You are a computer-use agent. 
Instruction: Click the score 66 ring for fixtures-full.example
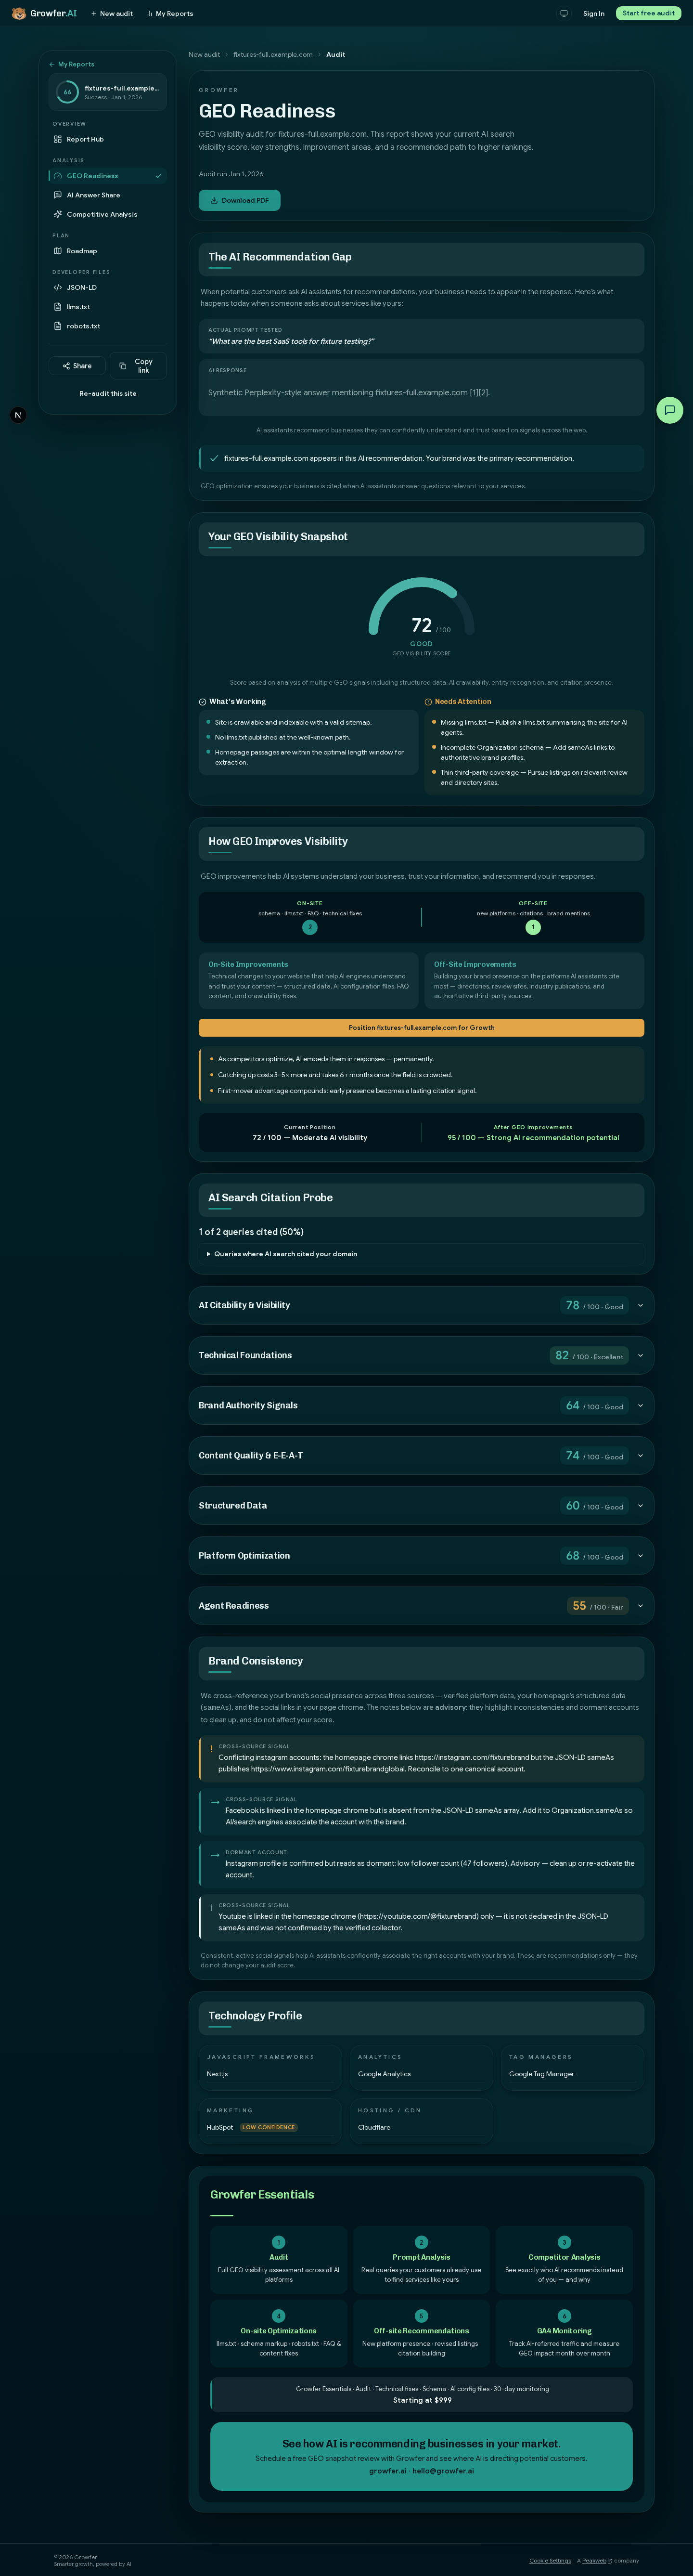tap(67, 92)
